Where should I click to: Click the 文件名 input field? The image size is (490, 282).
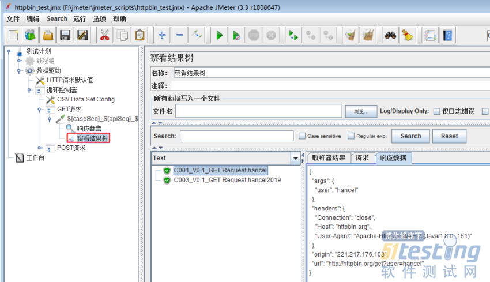coord(258,111)
